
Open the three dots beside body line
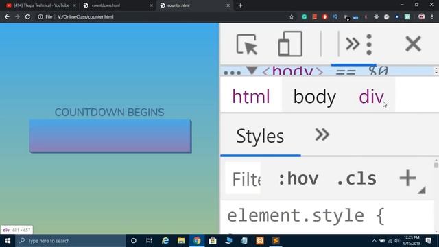(232, 73)
